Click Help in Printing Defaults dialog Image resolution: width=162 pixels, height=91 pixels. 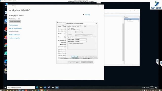[x=94, y=57]
